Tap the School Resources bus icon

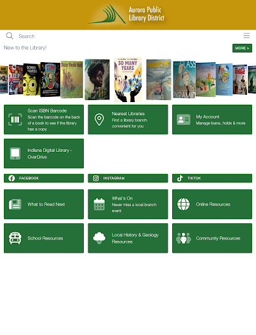tap(15, 238)
